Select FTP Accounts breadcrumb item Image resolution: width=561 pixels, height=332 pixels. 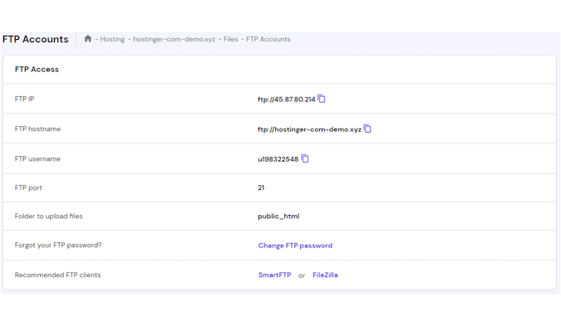tap(268, 39)
